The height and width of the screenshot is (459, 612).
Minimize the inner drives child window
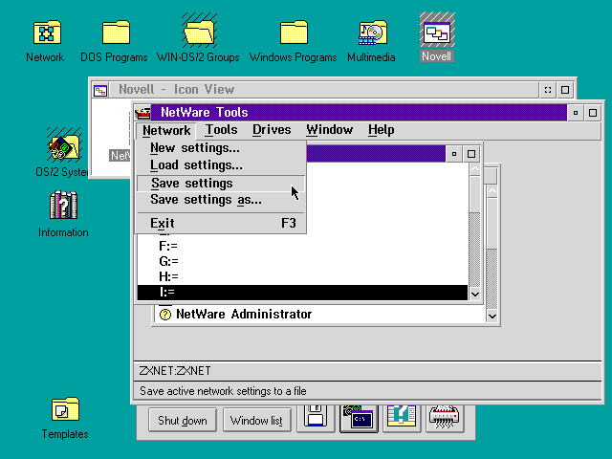click(x=454, y=154)
